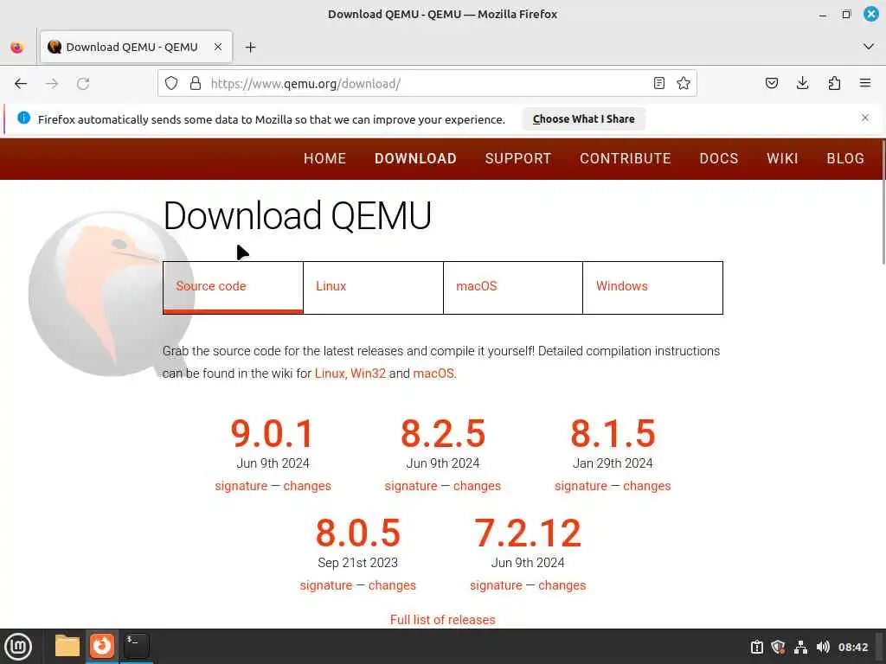Toggle reader view in the address bar

click(x=658, y=84)
